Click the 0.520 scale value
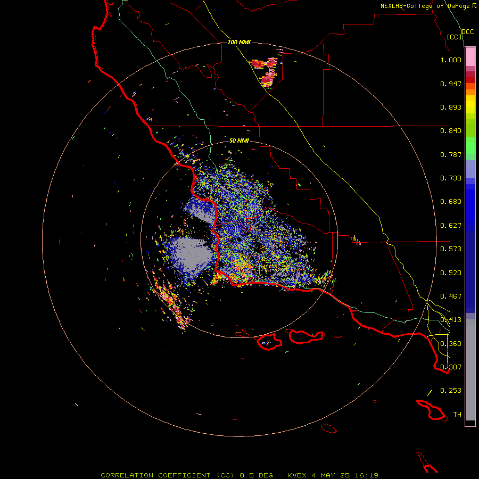Image resolution: width=479 pixels, height=479 pixels. pyautogui.click(x=451, y=273)
